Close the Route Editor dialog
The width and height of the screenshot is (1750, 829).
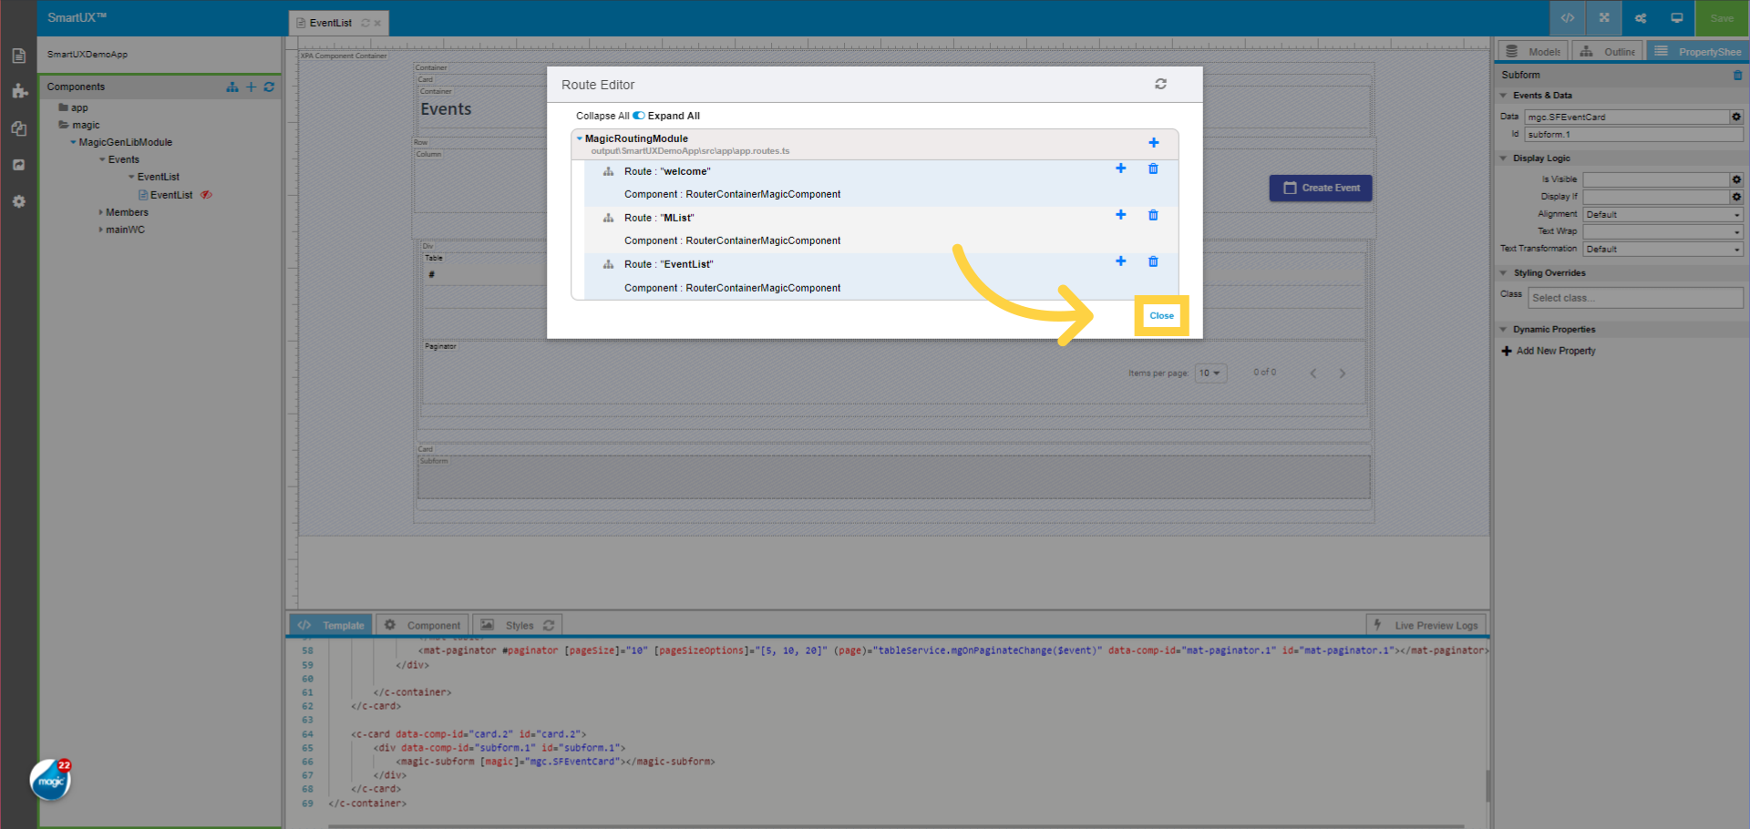click(1161, 316)
